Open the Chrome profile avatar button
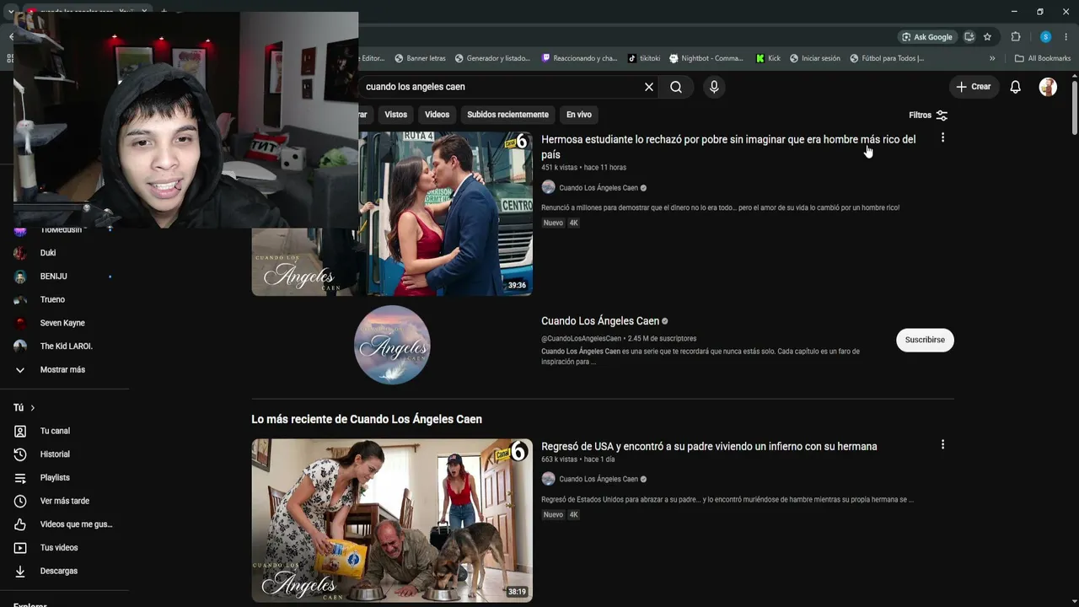Screen dimensions: 1079x607 click(x=1045, y=37)
